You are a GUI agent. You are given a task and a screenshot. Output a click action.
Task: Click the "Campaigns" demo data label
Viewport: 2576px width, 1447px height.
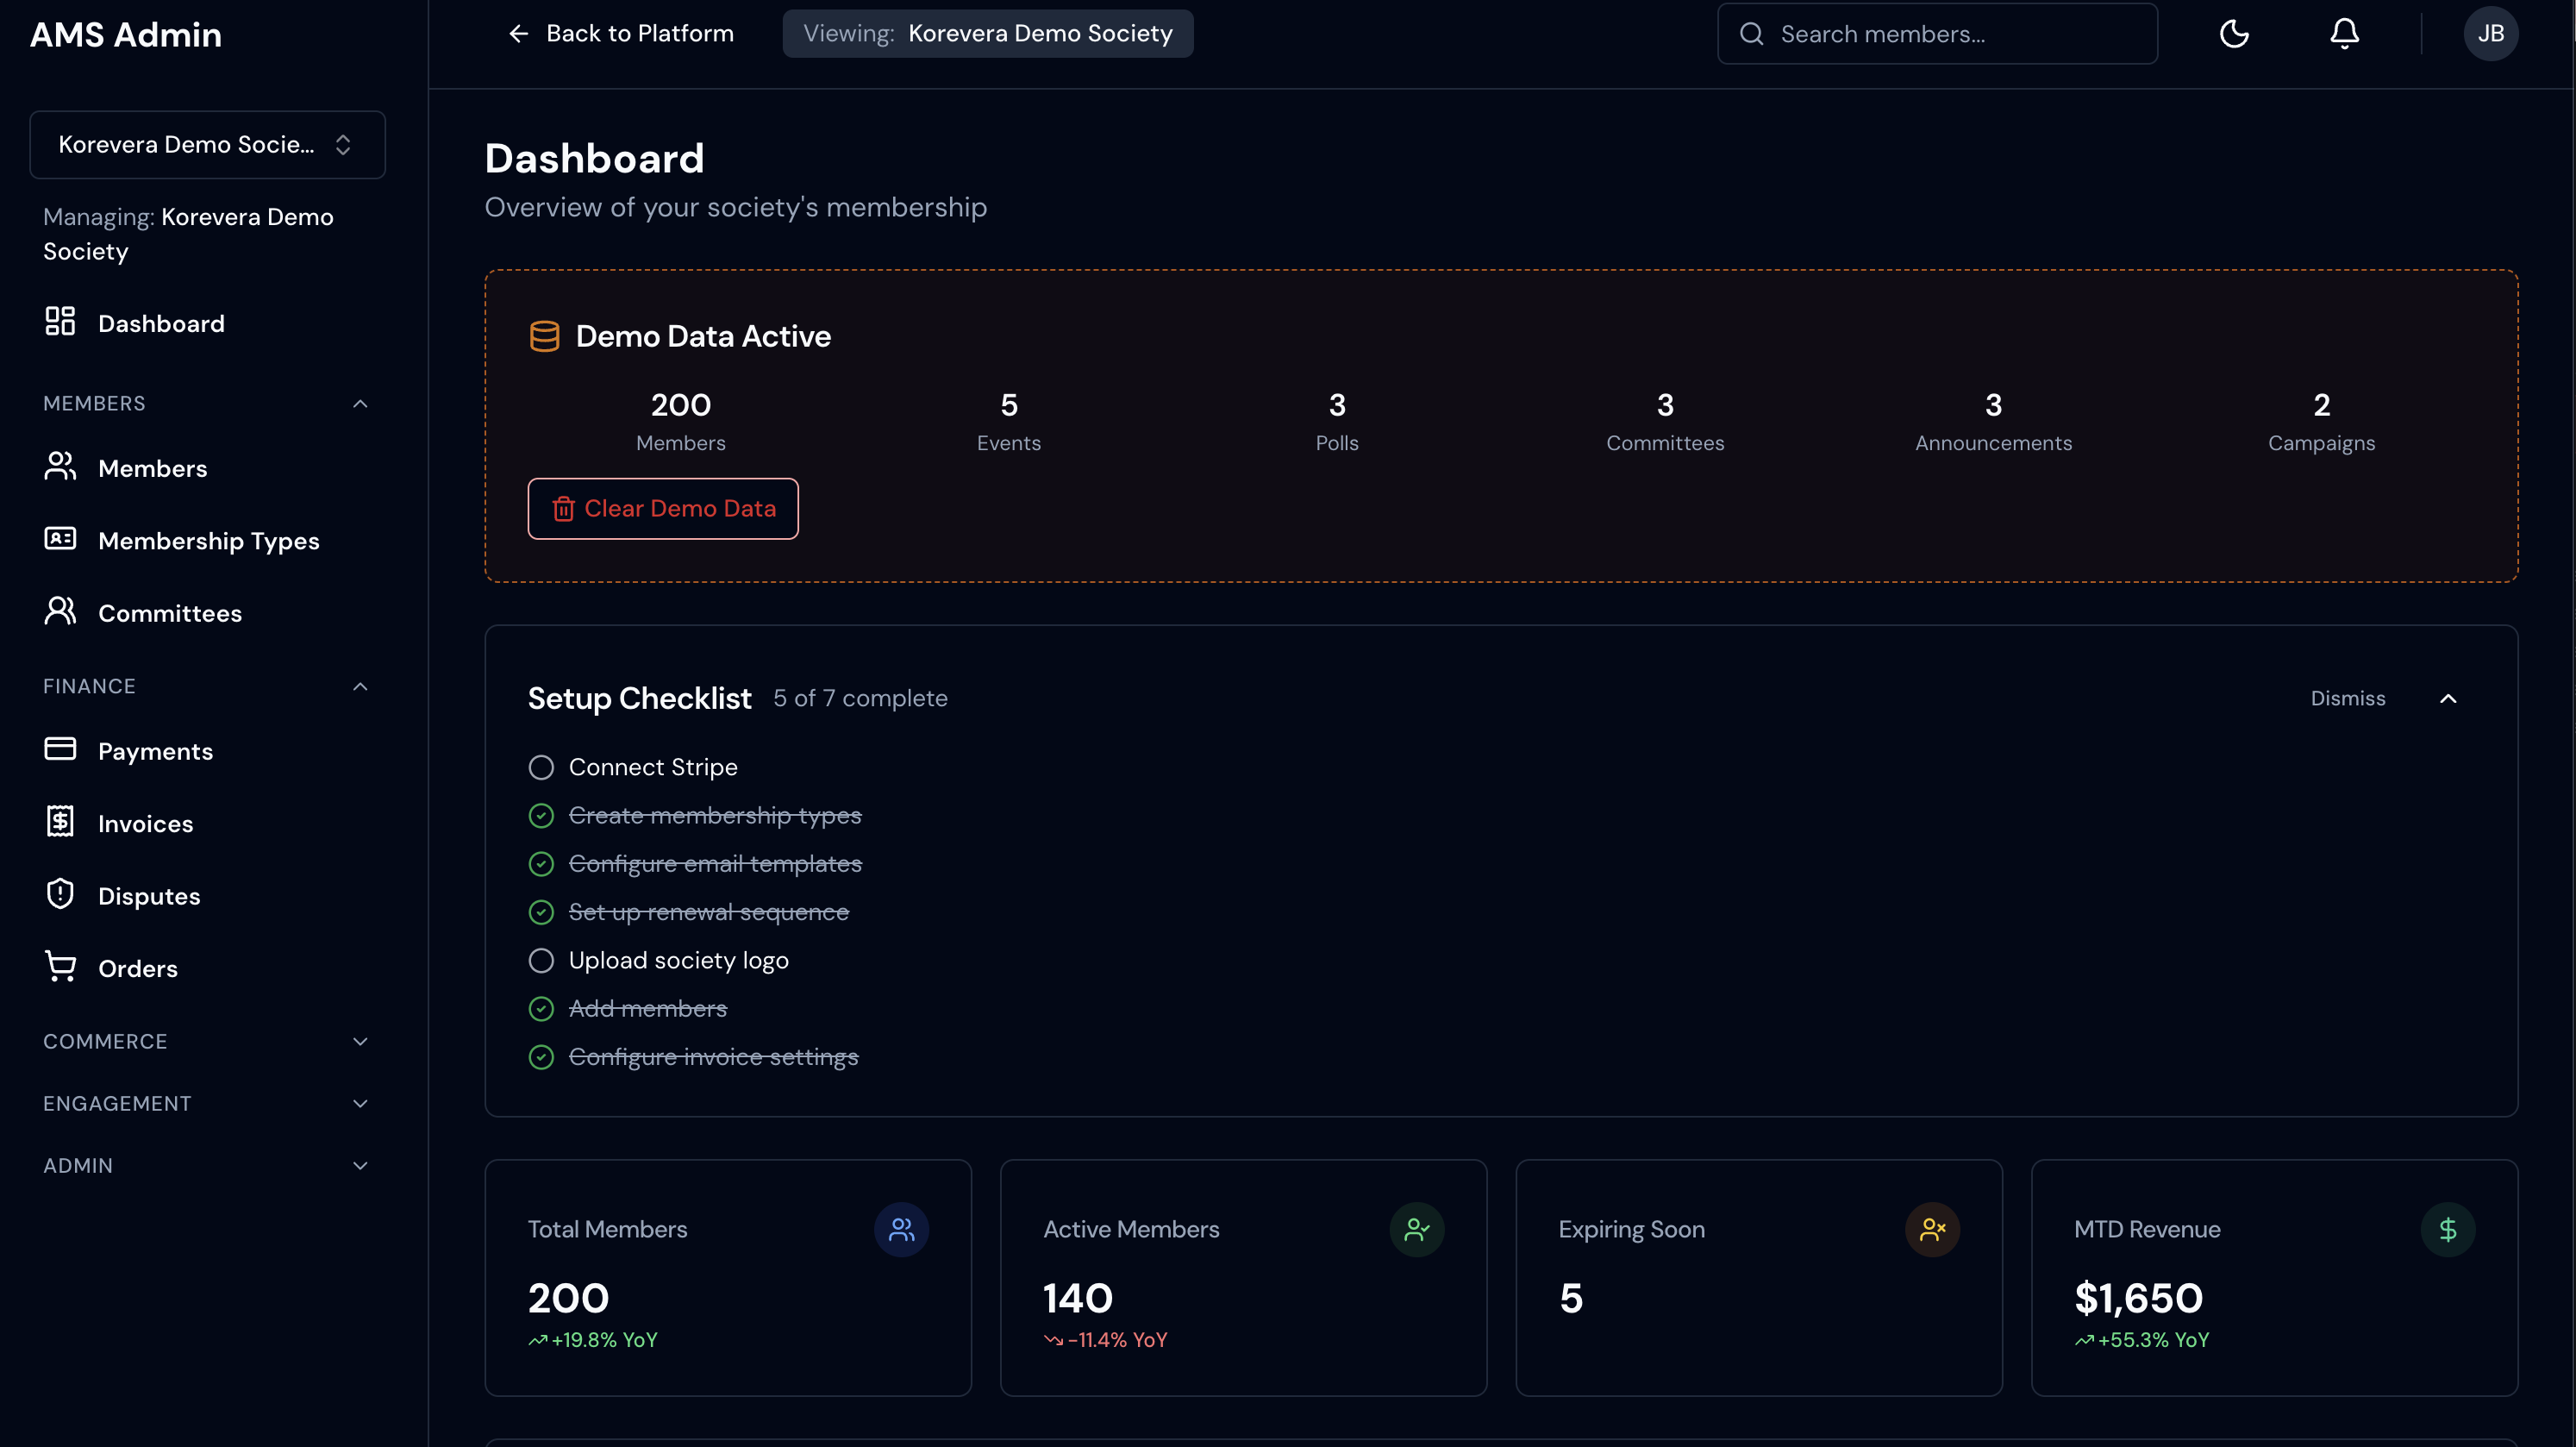(2321, 443)
